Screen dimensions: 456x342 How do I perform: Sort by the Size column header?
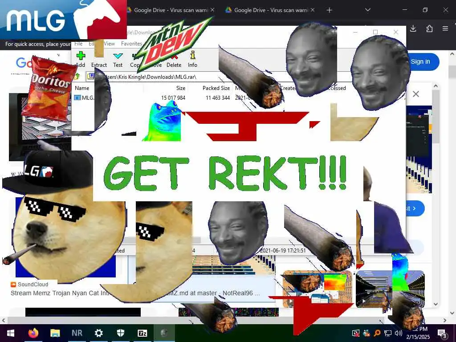click(x=181, y=88)
